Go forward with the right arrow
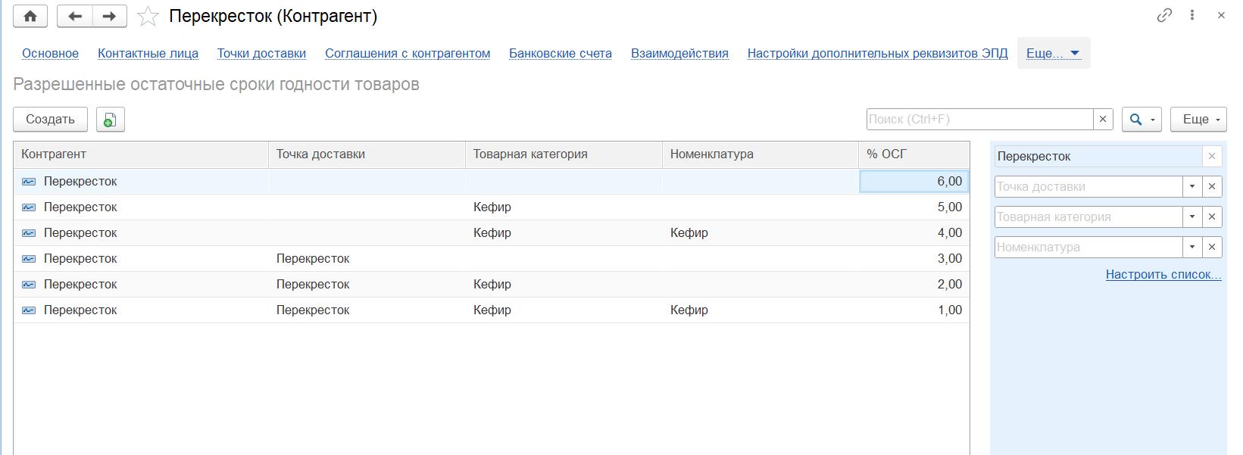The height and width of the screenshot is (455, 1243). tap(110, 16)
